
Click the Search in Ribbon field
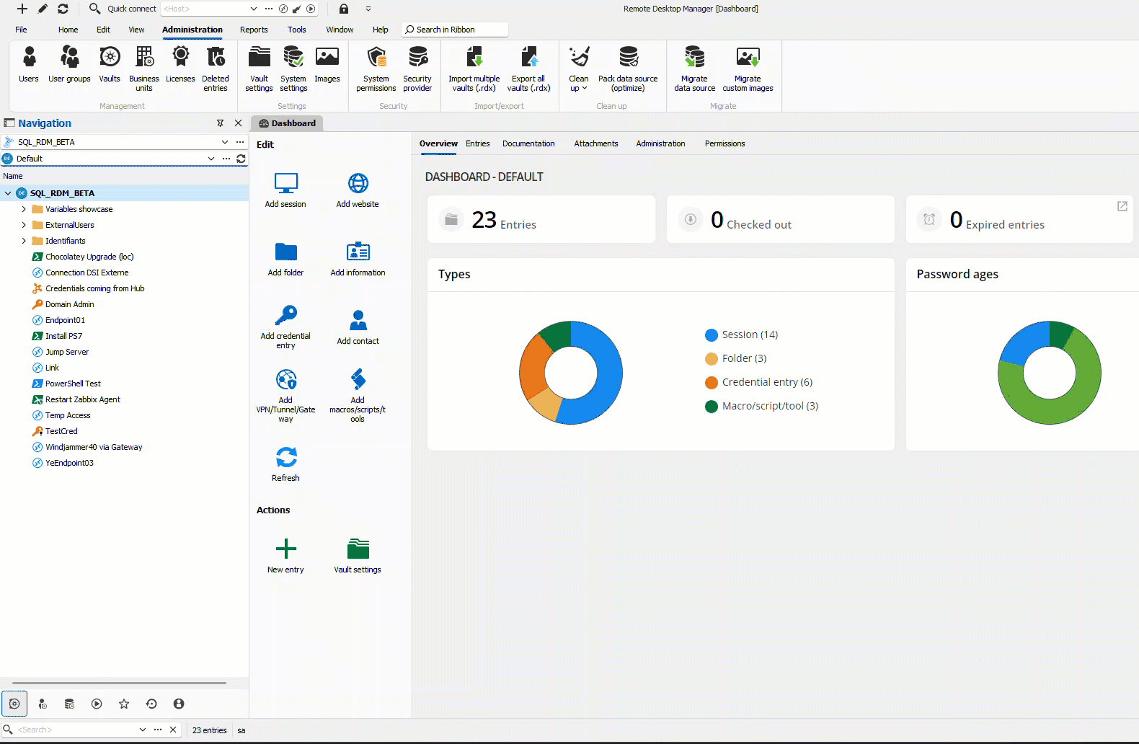click(x=454, y=30)
